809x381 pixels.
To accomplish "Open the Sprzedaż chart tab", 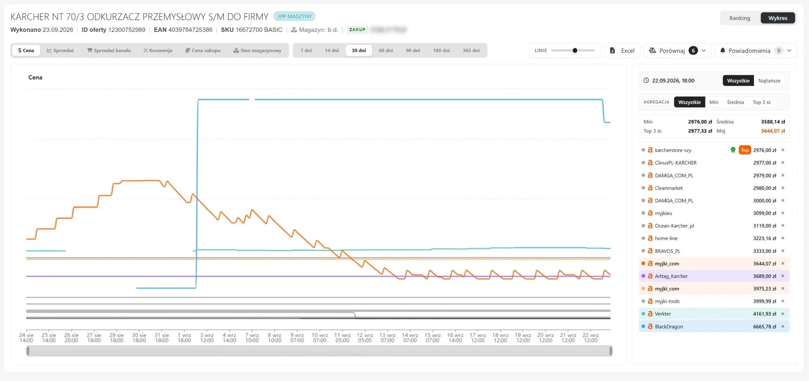I will coord(60,51).
